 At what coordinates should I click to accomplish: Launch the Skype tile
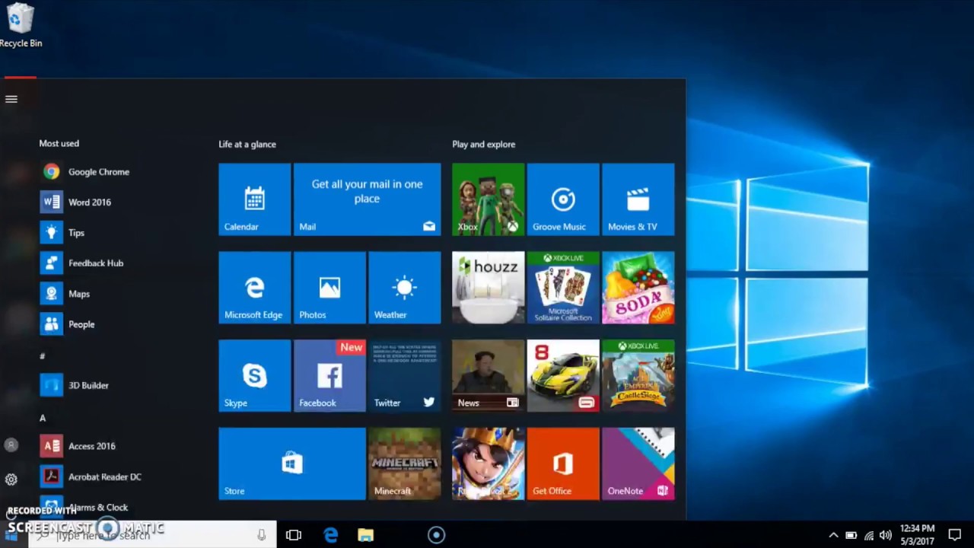(x=254, y=376)
